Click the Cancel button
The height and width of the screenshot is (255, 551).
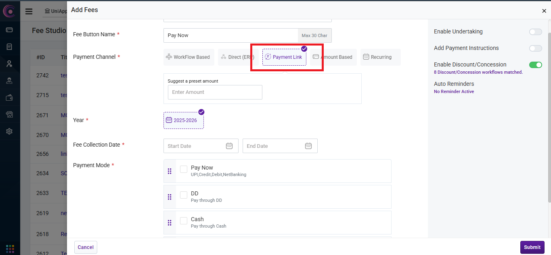(86, 247)
